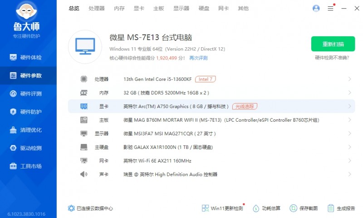Open 清理优化 in the sidebar
This screenshot has width=363, height=218.
[x=28, y=130]
